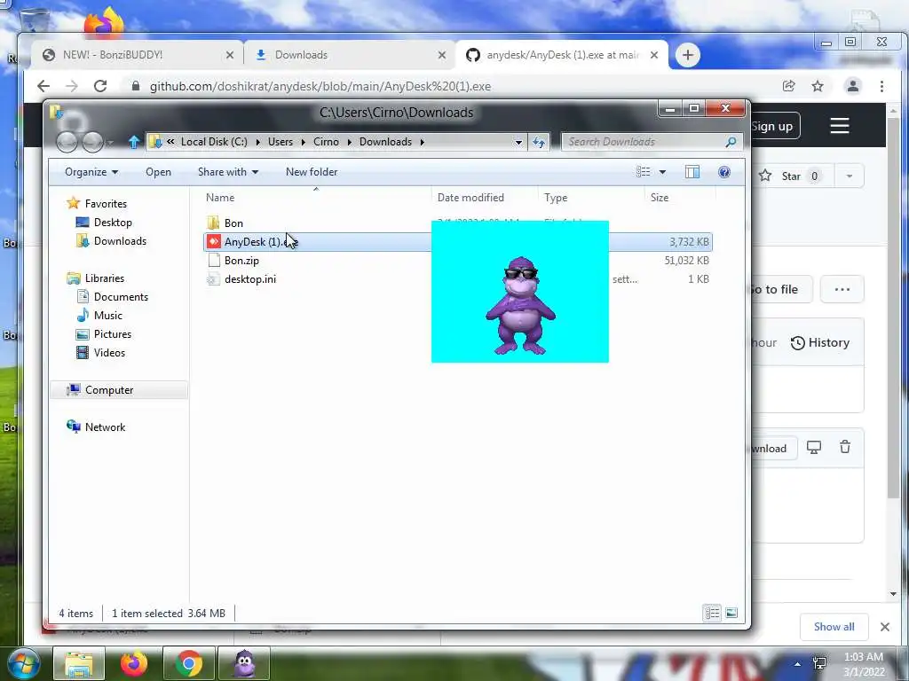Sort by the Name column header
This screenshot has height=681, width=909.
(x=316, y=198)
